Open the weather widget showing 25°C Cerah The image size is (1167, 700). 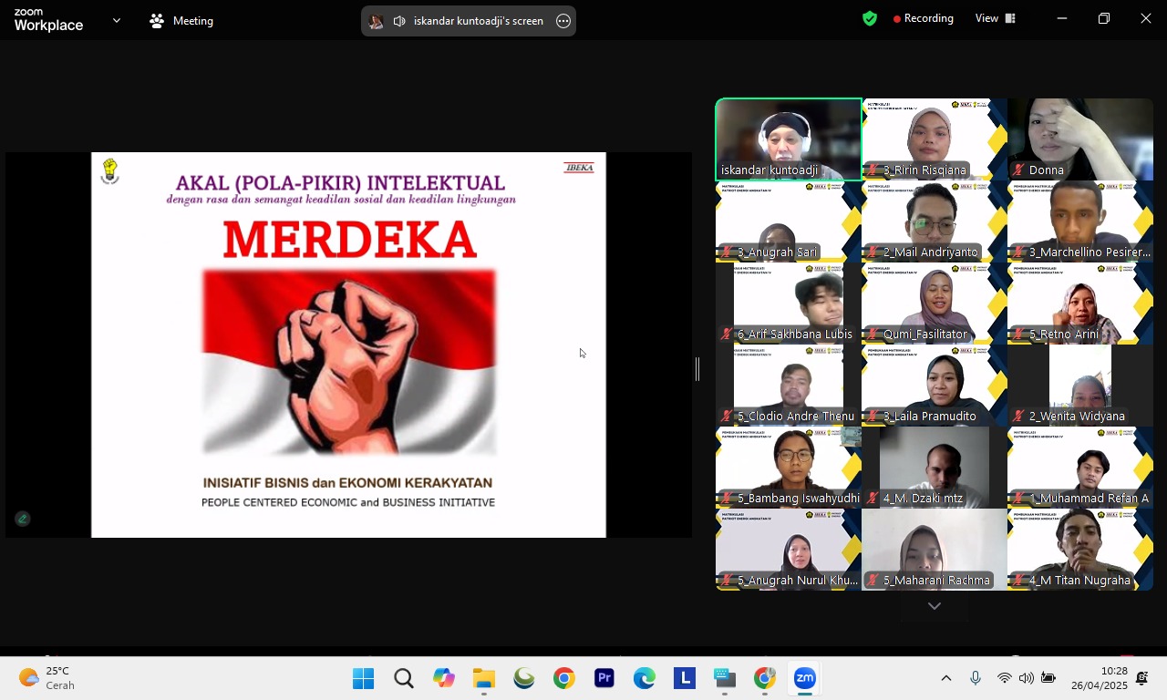[47, 678]
